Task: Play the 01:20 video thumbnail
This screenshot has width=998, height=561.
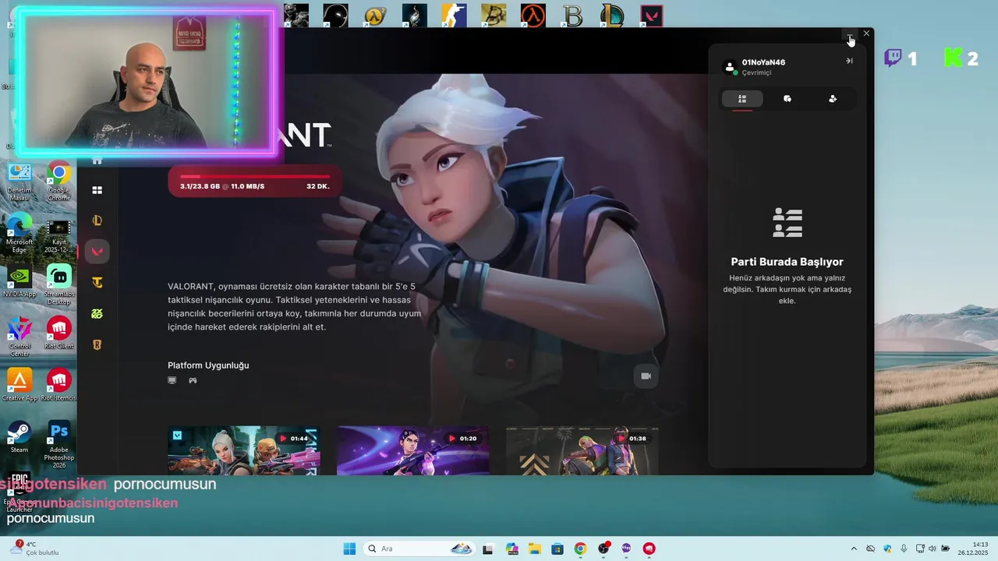Action: (413, 450)
